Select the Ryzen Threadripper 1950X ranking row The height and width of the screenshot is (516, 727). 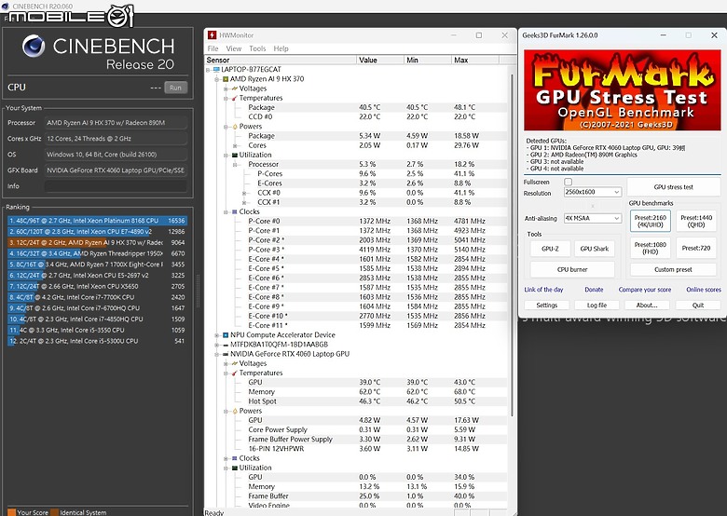[97, 254]
